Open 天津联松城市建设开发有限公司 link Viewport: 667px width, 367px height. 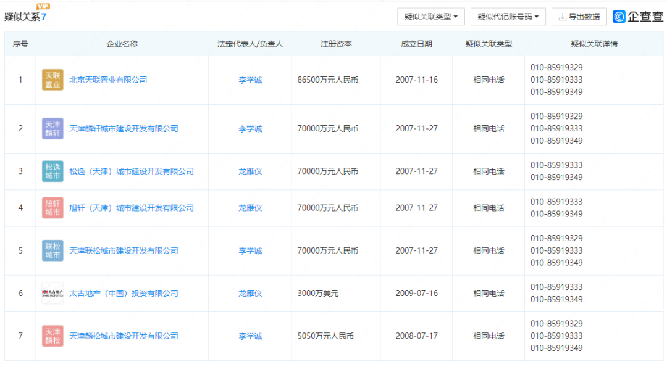(124, 251)
